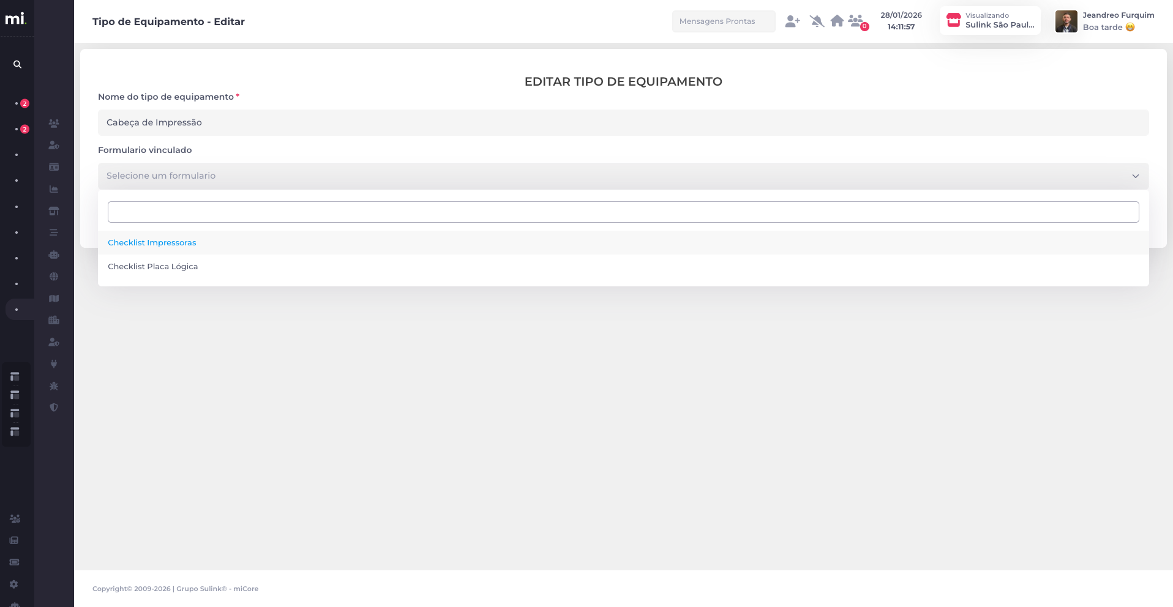Open the Visualizando Sulink São Paulo selector
The image size is (1173, 607).
coord(989,21)
